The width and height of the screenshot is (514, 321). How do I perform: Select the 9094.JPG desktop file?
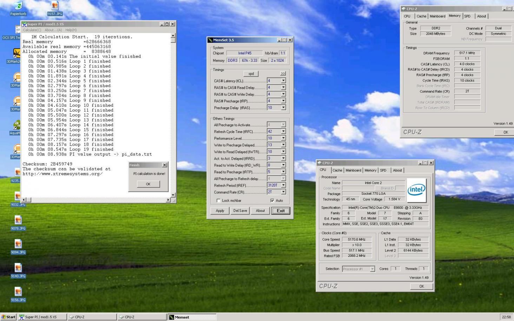(18, 244)
